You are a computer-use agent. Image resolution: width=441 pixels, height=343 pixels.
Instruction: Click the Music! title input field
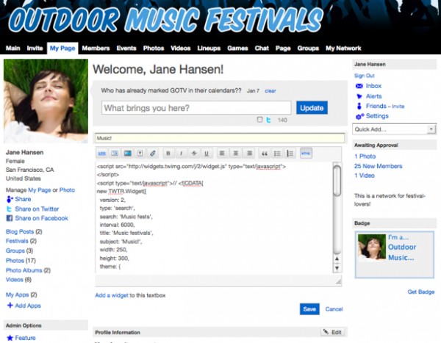point(220,138)
